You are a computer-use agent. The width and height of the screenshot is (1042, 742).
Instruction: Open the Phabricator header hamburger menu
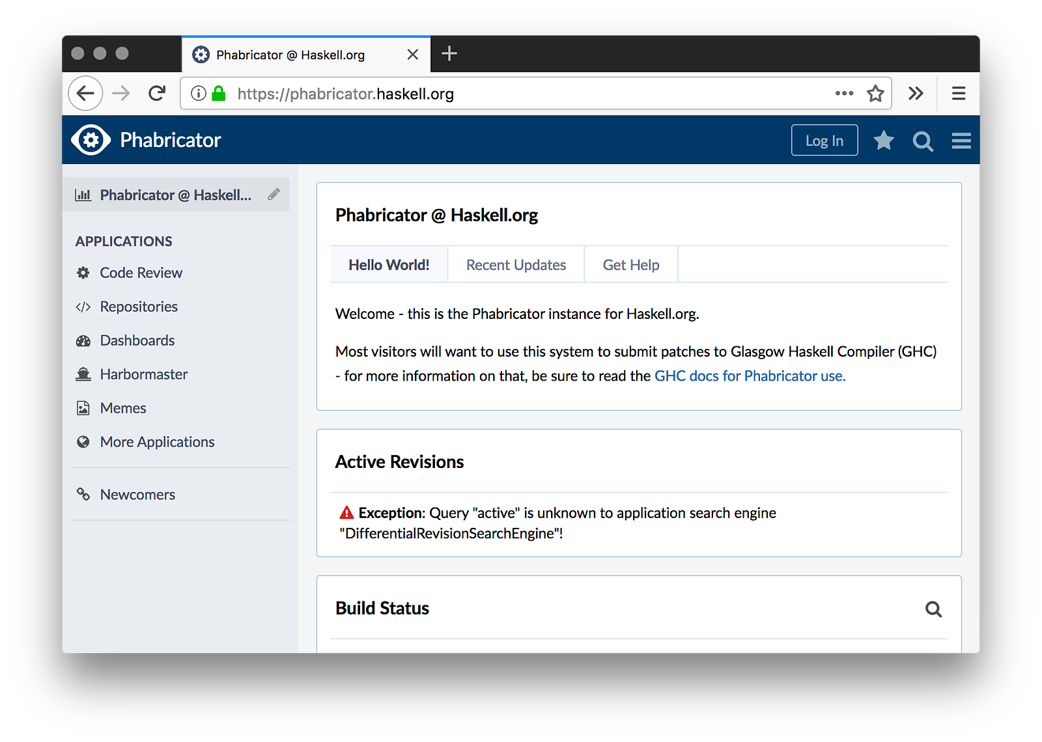click(961, 141)
